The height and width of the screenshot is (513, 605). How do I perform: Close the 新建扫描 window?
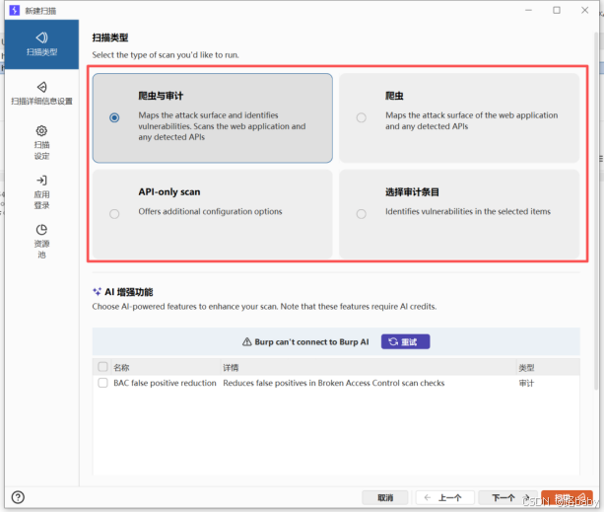click(585, 11)
